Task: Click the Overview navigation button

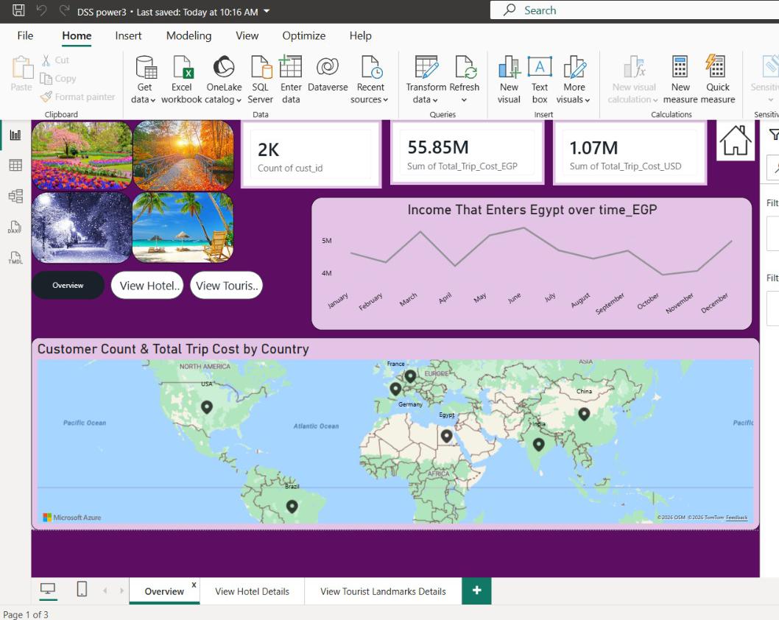Action: 68,285
